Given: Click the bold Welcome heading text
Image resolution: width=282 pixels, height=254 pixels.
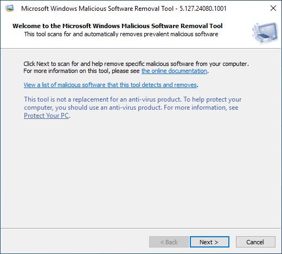Looking at the screenshot, I should (118, 26).
